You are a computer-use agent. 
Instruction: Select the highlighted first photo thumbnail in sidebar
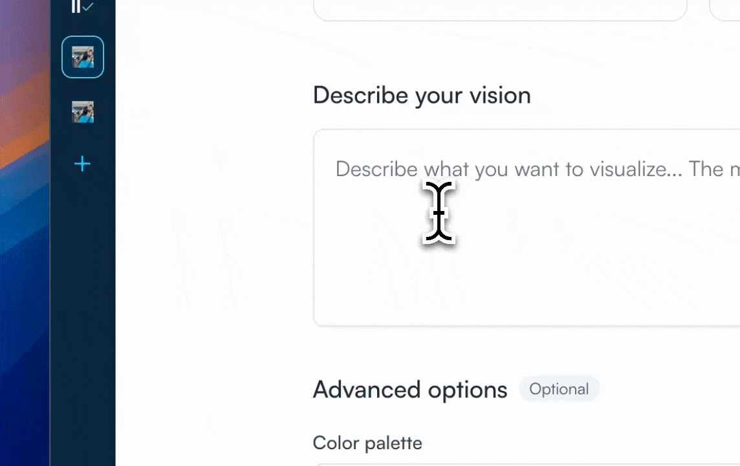click(x=83, y=57)
